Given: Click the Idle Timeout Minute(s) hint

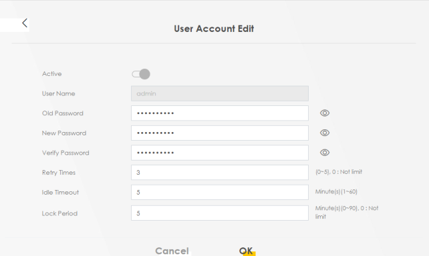Looking at the screenshot, I should (x=336, y=191).
